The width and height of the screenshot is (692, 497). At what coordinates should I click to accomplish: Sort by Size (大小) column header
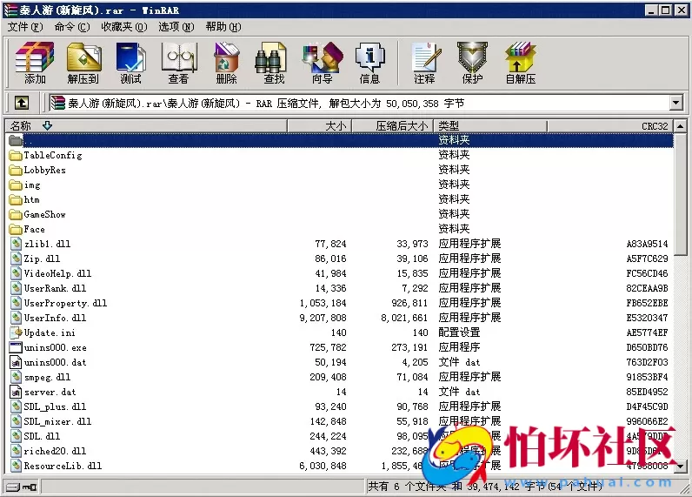point(320,126)
